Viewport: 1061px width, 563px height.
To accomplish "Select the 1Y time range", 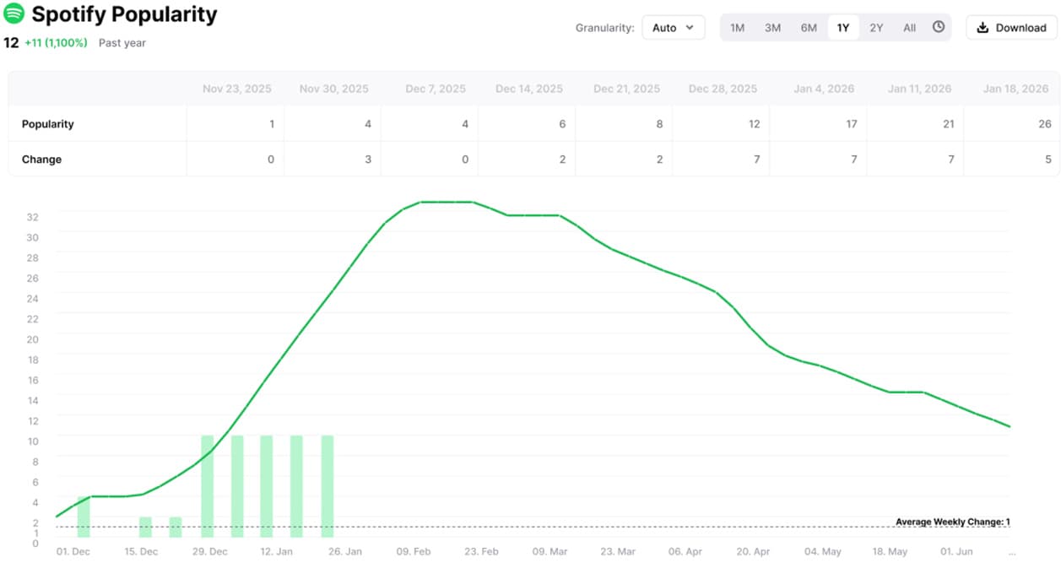I will coord(842,28).
